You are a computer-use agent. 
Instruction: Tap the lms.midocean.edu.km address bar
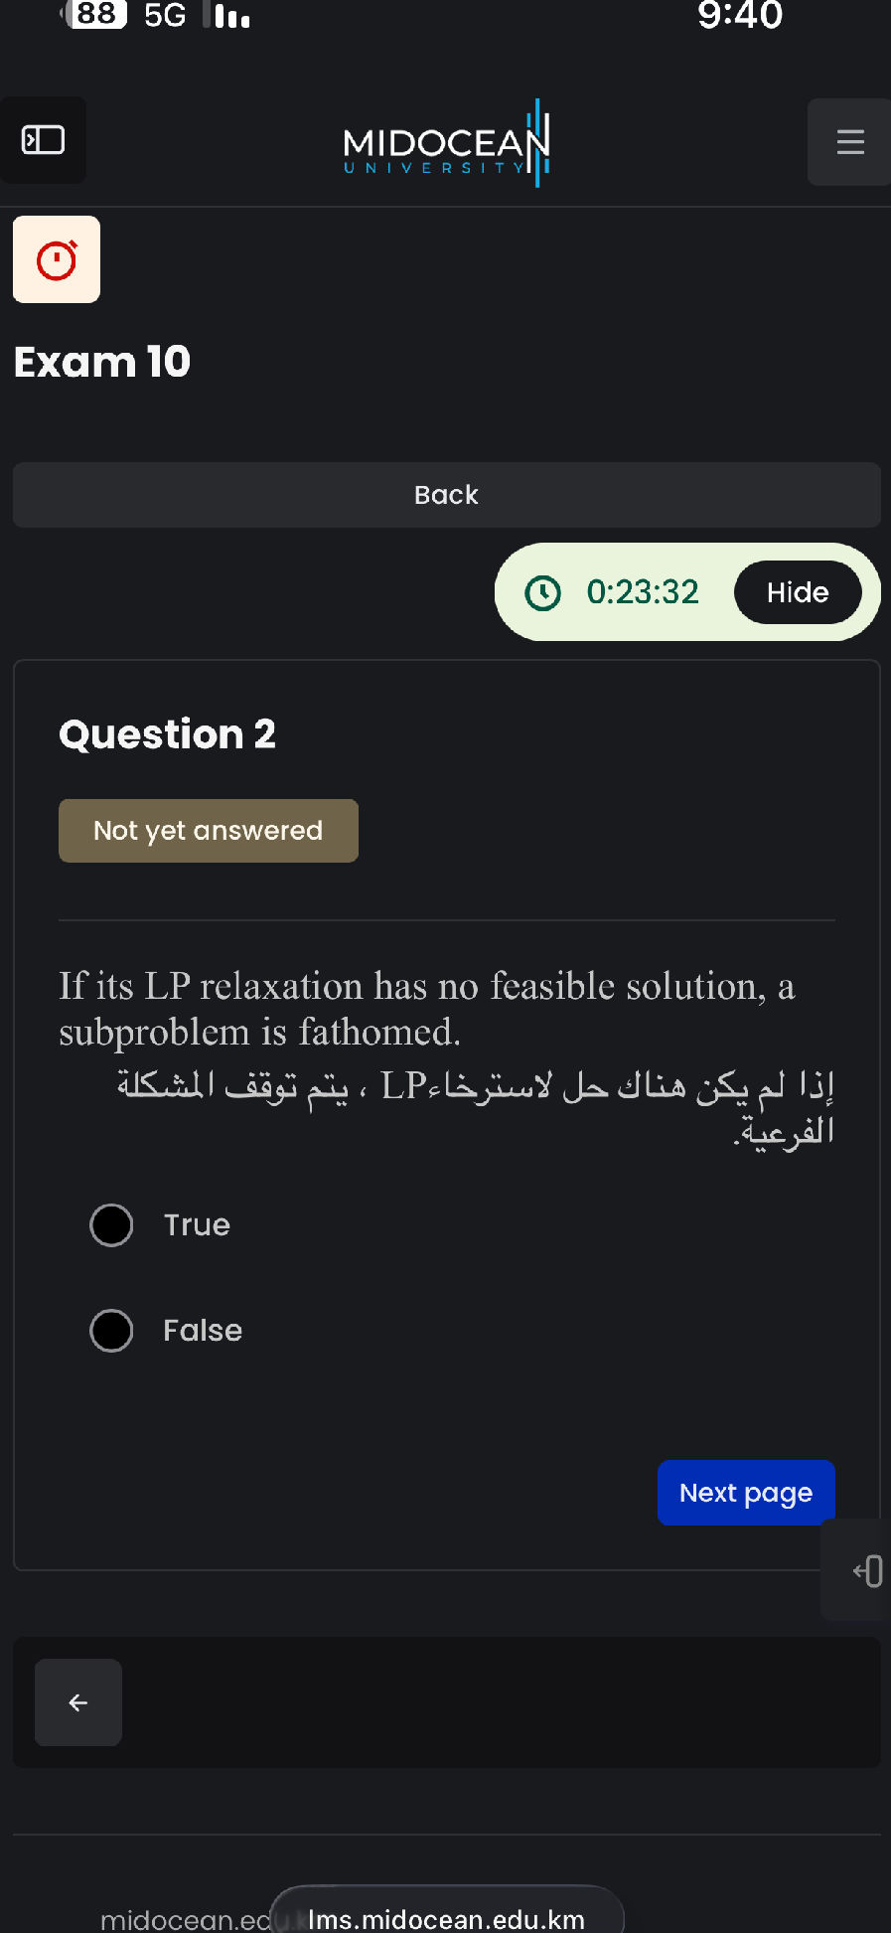(445, 1918)
